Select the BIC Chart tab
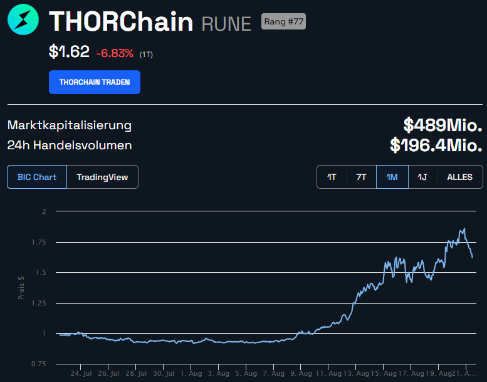The image size is (487, 382). [37, 177]
